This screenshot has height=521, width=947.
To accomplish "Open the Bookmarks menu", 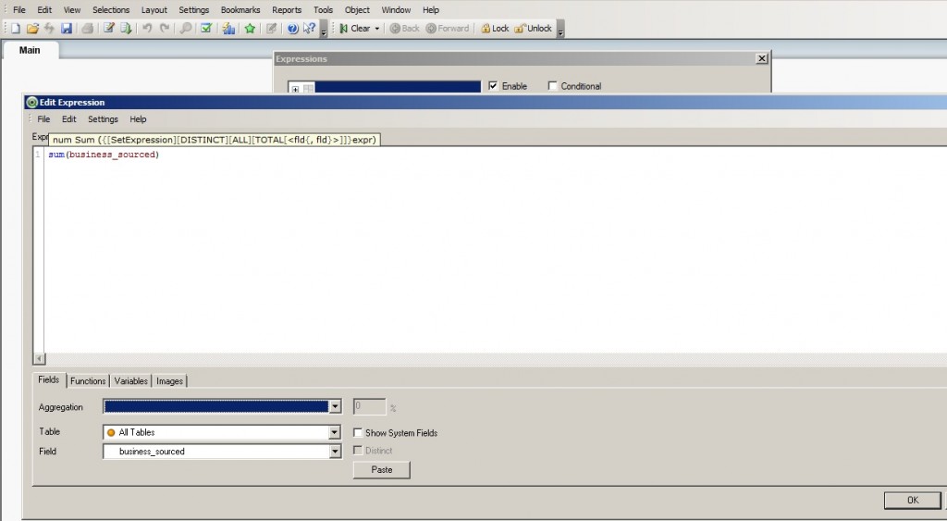I will tap(240, 9).
